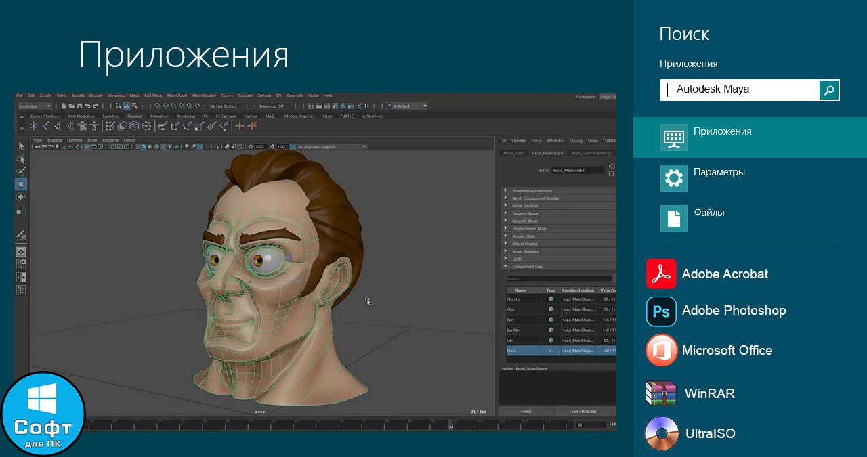
Task: Switch to the Sculpting shelf tab
Action: [x=111, y=116]
